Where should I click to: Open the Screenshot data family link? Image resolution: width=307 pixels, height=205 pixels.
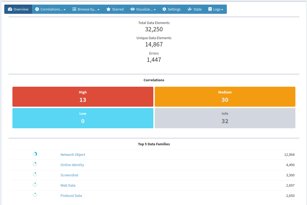(69, 175)
